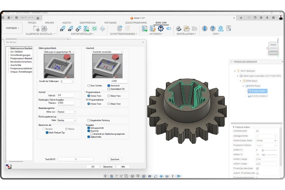Click the blue question mark help icon

click(x=213, y=29)
